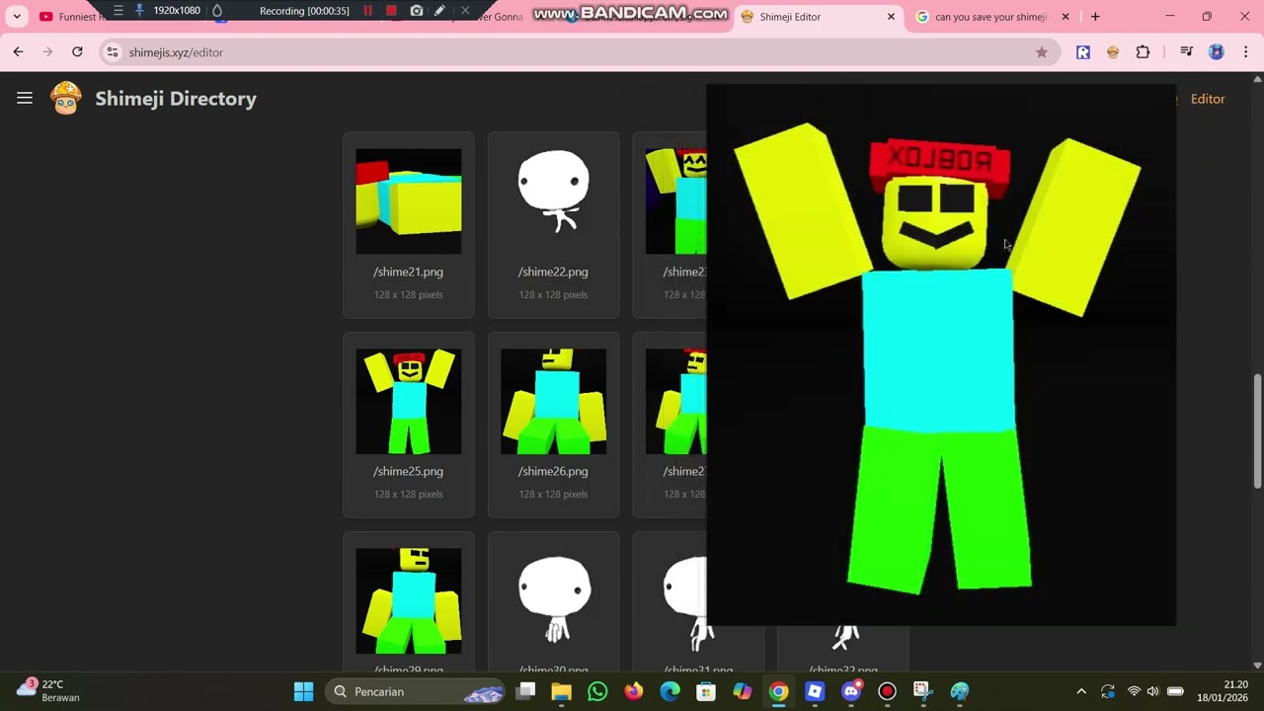Open the Snipping Tool from the taskbar

point(922,691)
